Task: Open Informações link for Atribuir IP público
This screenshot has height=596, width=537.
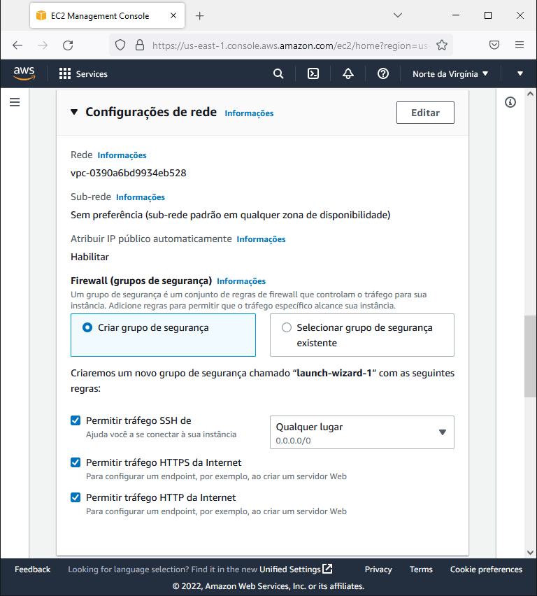Action: pos(261,239)
